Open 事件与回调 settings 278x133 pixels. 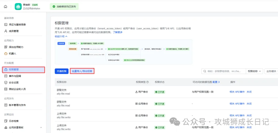tap(15, 76)
